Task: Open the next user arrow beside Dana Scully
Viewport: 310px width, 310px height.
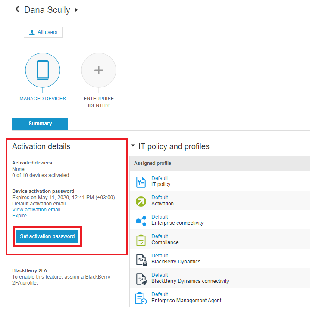Action: (76, 10)
